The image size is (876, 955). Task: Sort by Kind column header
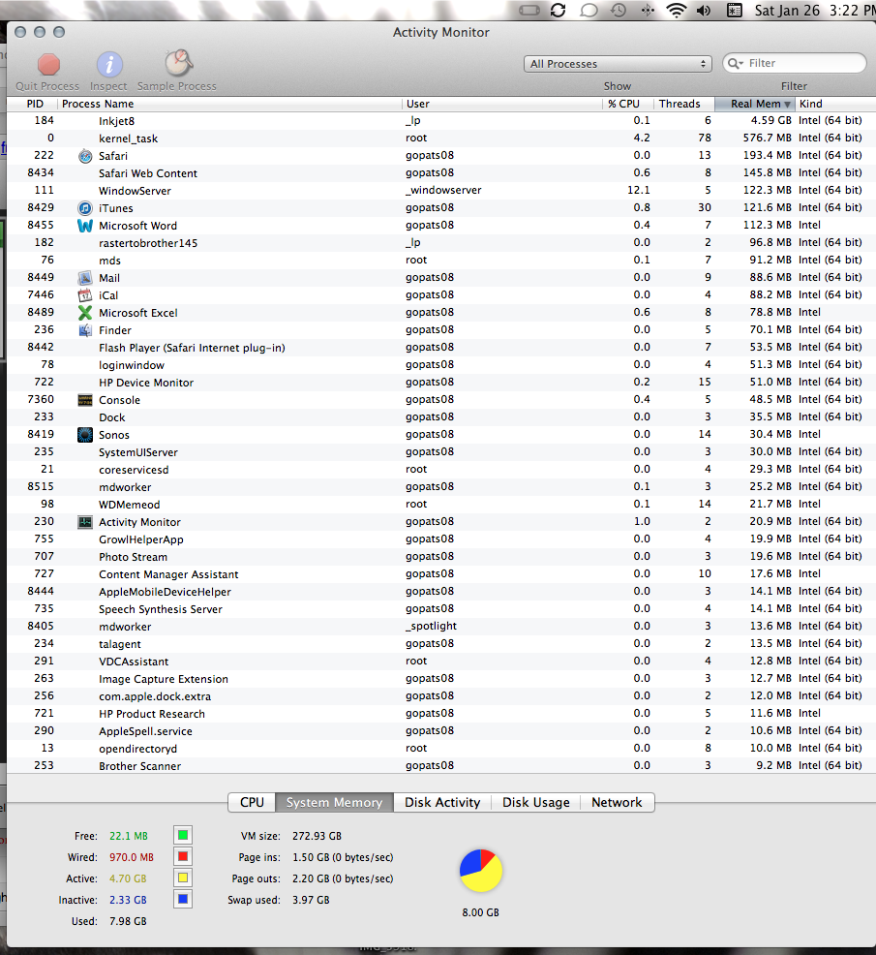coord(835,105)
